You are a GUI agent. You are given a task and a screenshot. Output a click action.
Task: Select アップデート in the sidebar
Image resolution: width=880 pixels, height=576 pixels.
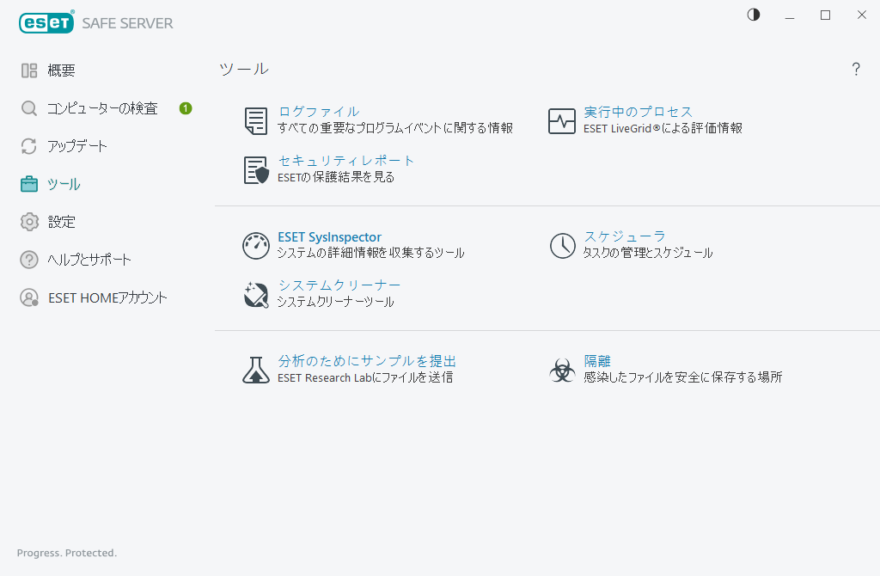[x=77, y=146]
